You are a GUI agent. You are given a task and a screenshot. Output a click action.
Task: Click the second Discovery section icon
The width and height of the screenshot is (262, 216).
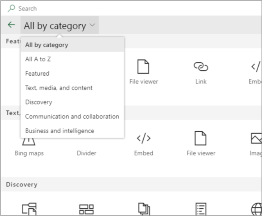(86, 209)
